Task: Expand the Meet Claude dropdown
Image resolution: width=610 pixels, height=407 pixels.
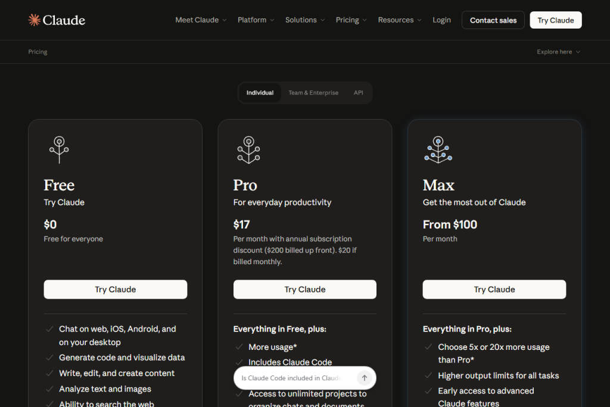Action: click(201, 20)
